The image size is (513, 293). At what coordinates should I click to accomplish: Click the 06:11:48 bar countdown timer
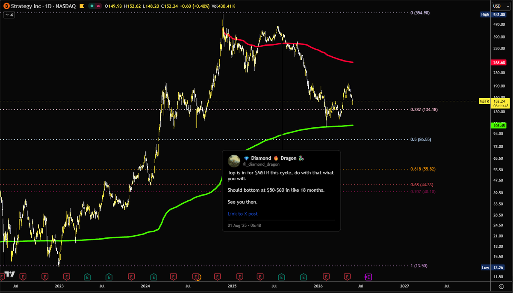pos(501,106)
